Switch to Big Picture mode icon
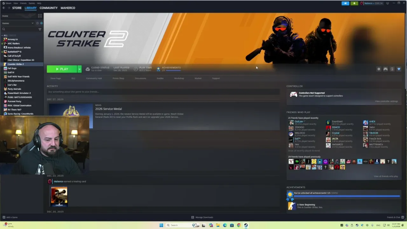Viewport: 407px width, 229px height. point(387,3)
